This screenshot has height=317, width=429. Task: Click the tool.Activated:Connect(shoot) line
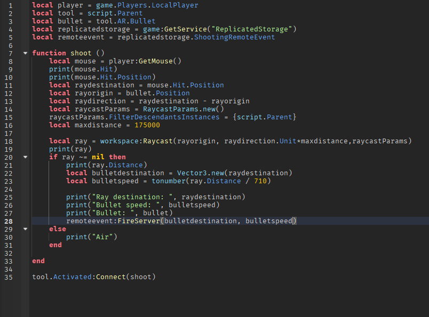[x=95, y=277]
